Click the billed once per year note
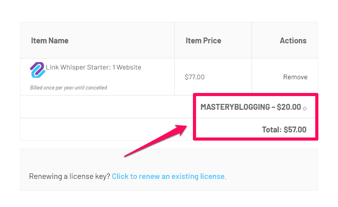This screenshot has width=338, height=207. click(69, 87)
